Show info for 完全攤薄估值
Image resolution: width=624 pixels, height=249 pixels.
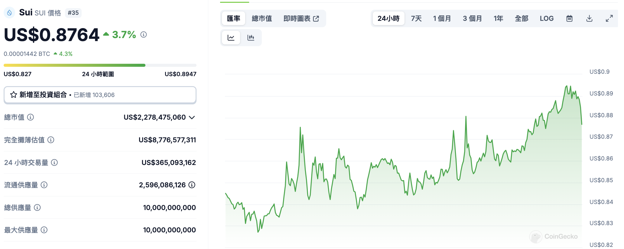[x=51, y=140]
